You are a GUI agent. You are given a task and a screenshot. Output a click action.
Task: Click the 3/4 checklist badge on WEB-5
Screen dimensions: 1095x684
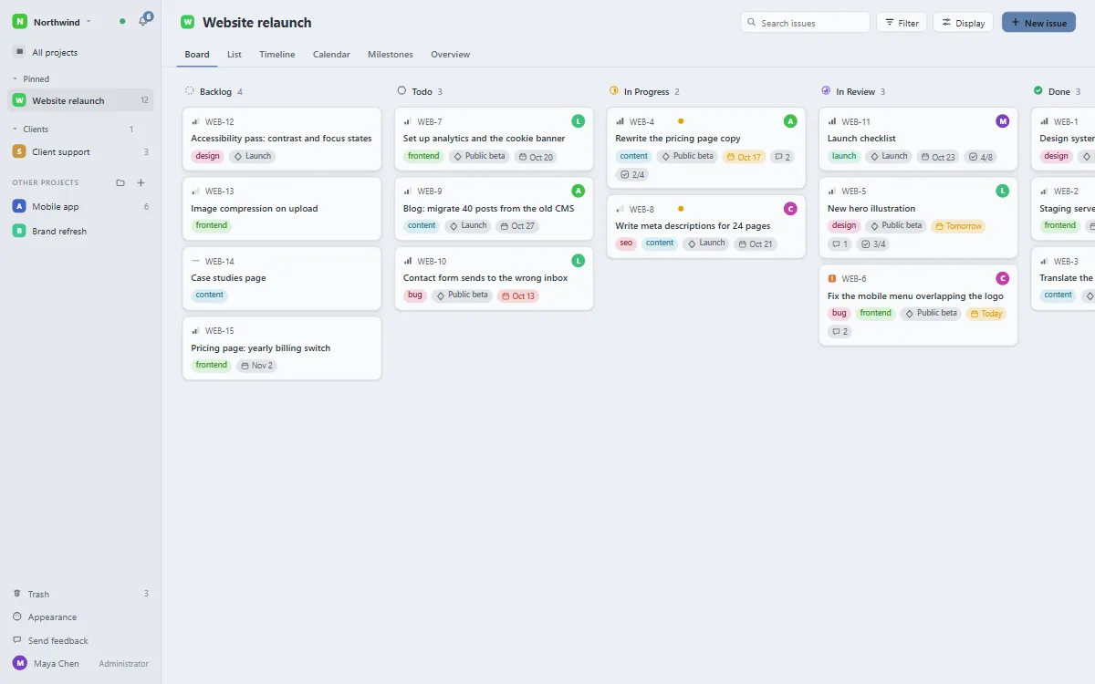click(873, 244)
